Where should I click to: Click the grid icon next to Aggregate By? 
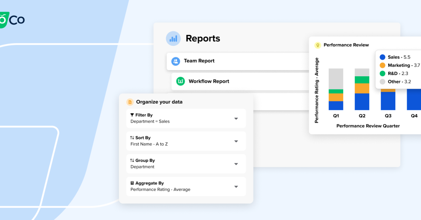pyautogui.click(x=132, y=183)
